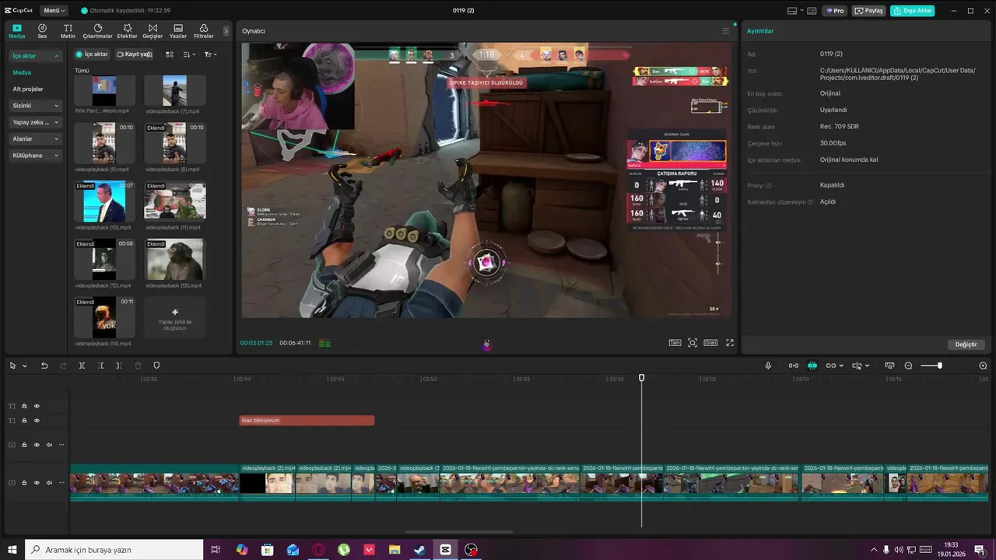Open the Medya tab
This screenshot has height=560, width=996.
[17, 31]
